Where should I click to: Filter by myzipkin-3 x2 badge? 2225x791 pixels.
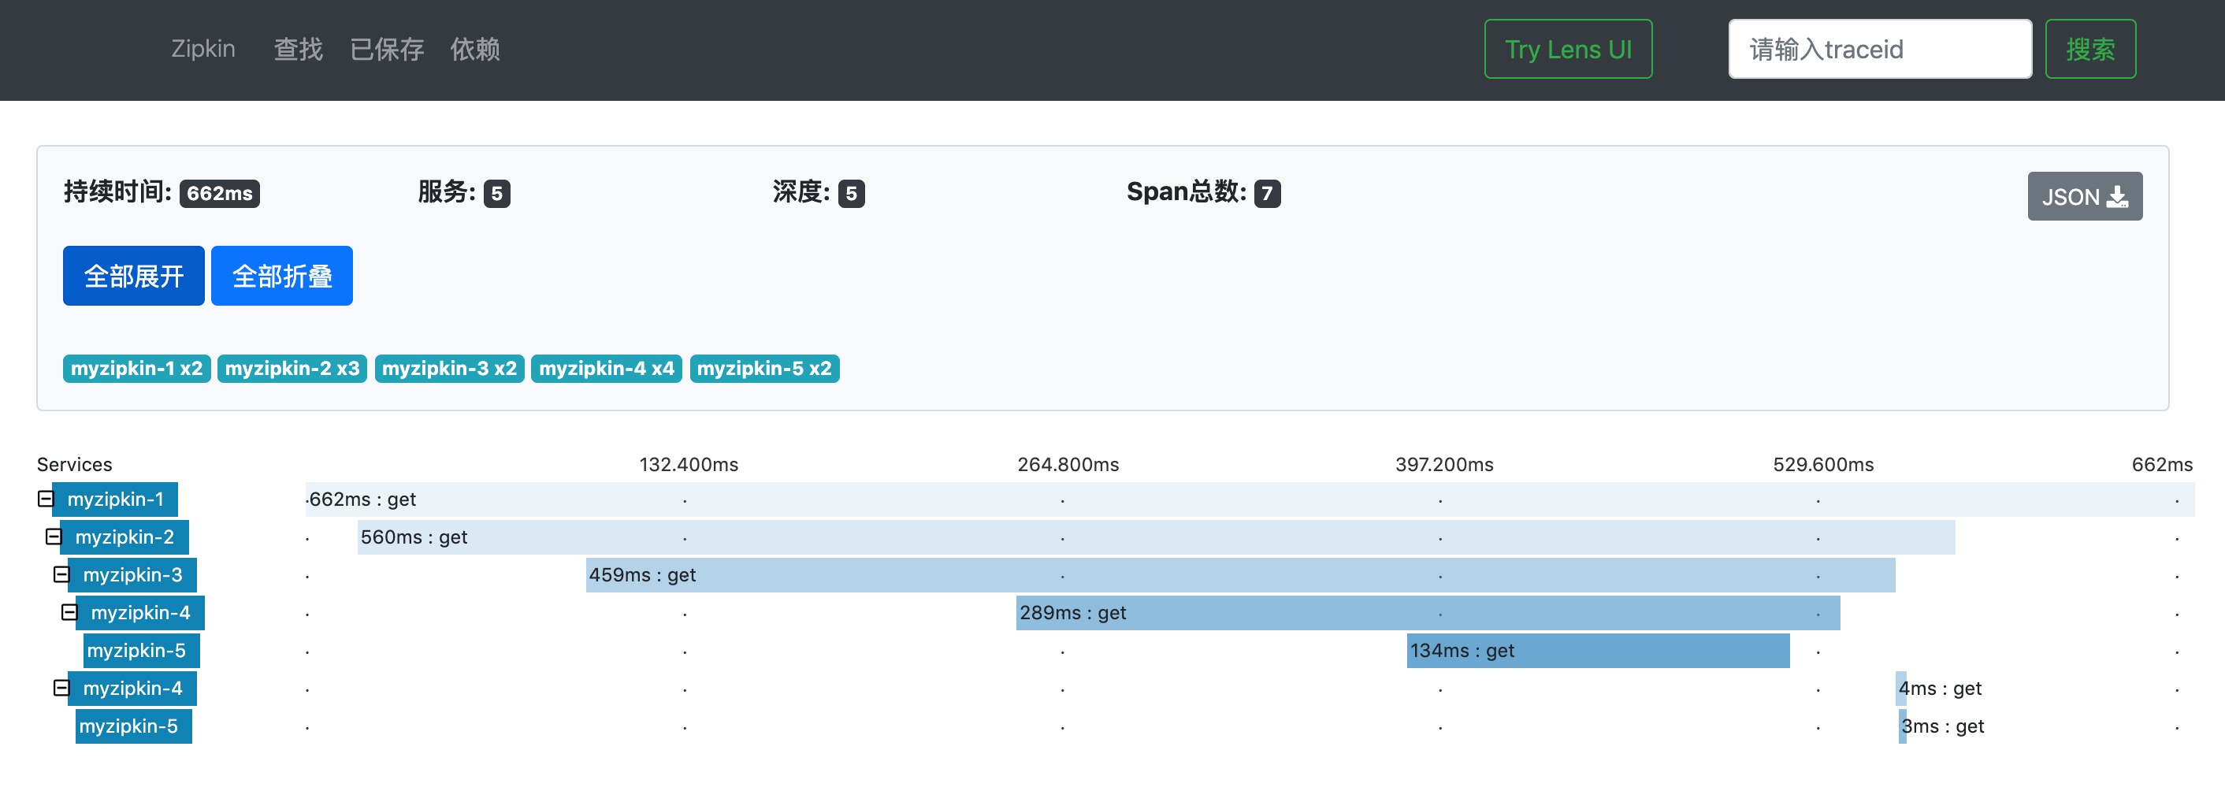point(449,369)
